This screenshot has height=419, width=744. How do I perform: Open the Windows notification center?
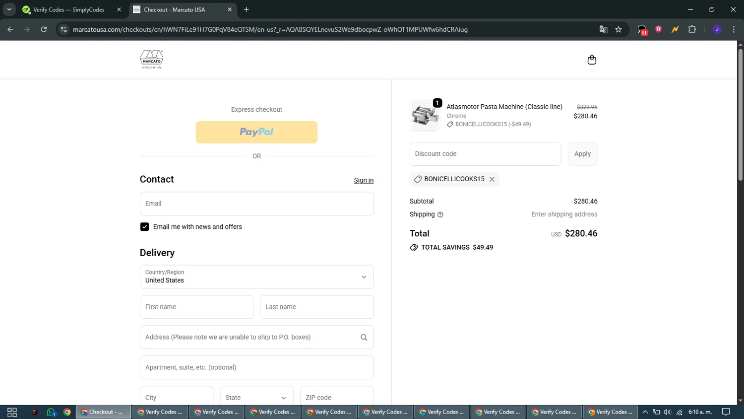(x=726, y=412)
